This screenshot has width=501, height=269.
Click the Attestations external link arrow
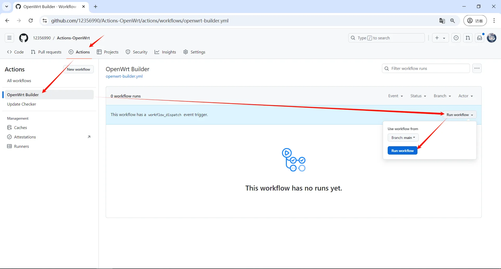click(x=89, y=137)
